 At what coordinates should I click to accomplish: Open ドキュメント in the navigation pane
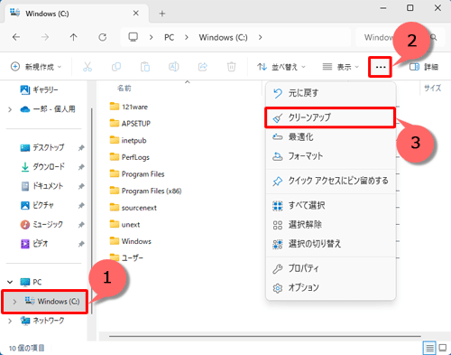tap(41, 186)
